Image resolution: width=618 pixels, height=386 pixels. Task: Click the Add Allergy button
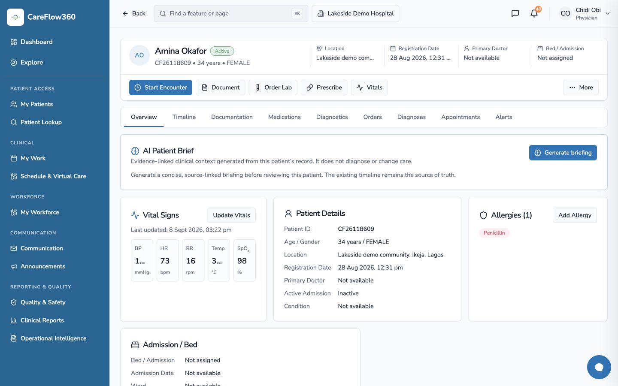[575, 215]
